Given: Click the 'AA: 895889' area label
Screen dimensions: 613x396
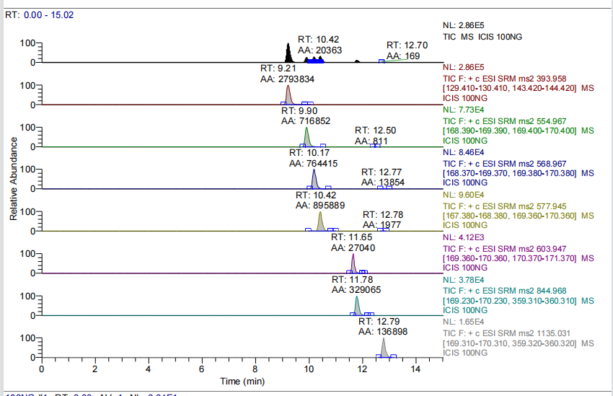Looking at the screenshot, I should coord(320,206).
